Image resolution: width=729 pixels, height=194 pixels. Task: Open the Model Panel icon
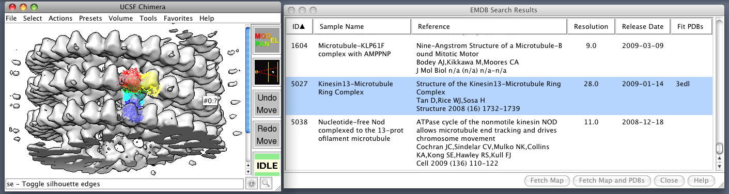[267, 40]
